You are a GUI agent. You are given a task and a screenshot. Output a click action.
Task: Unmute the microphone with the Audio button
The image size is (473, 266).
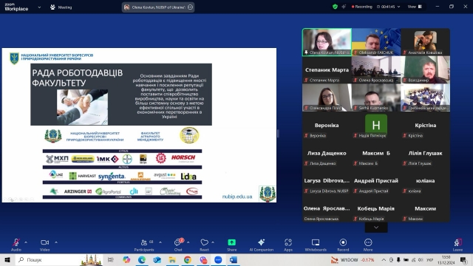click(x=16, y=245)
